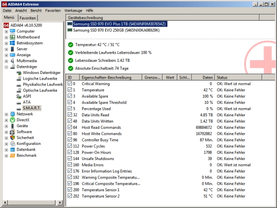
Task: Click the Konfiguration icon
Action: tap(13, 144)
